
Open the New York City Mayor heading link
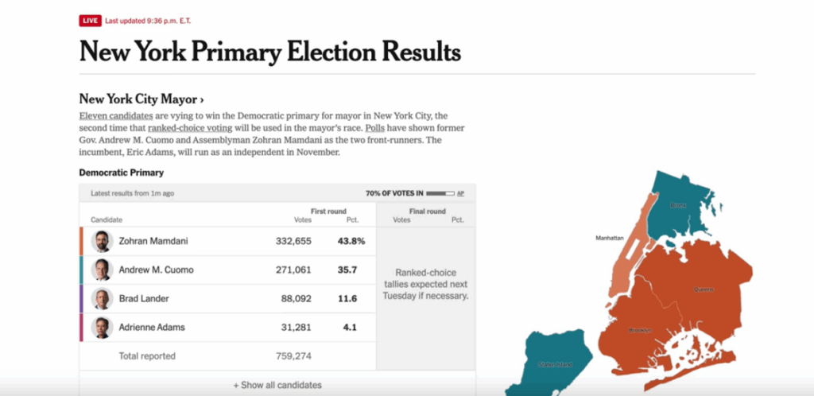pyautogui.click(x=141, y=99)
